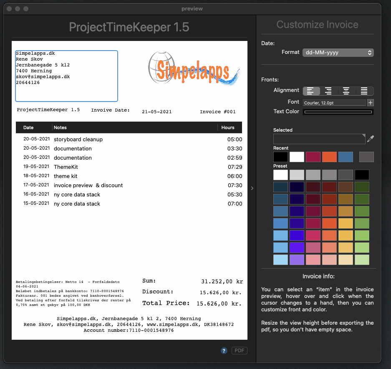Click the sender address text box

67,76
